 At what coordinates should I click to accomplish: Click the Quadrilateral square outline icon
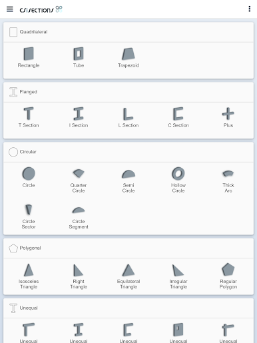point(13,32)
